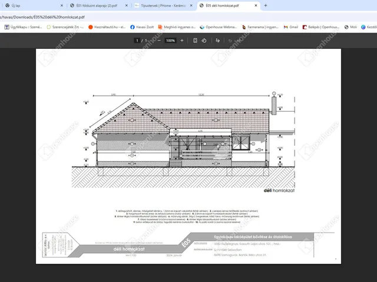Rotate the PDF counterclockwise
The height and width of the screenshot is (282, 377).
tap(204, 41)
